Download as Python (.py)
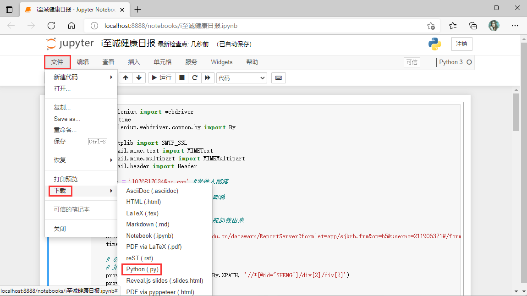Viewport: 527px width, 296px height. [165, 269]
